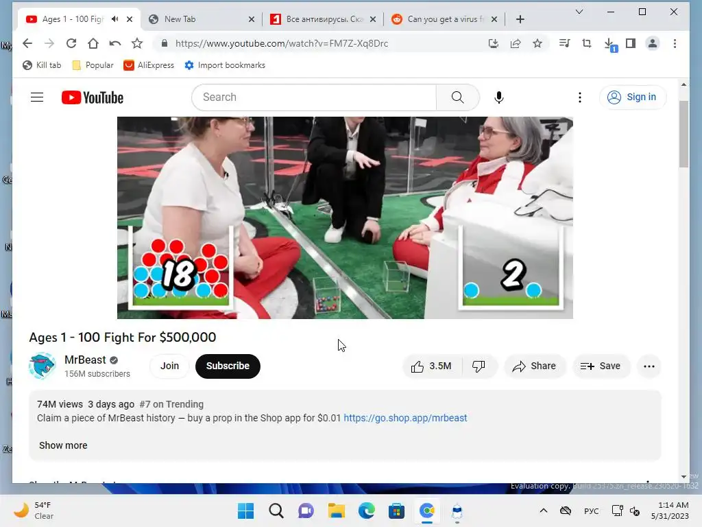Click the star icon left of address bar
This screenshot has height=527, width=702.
137,43
